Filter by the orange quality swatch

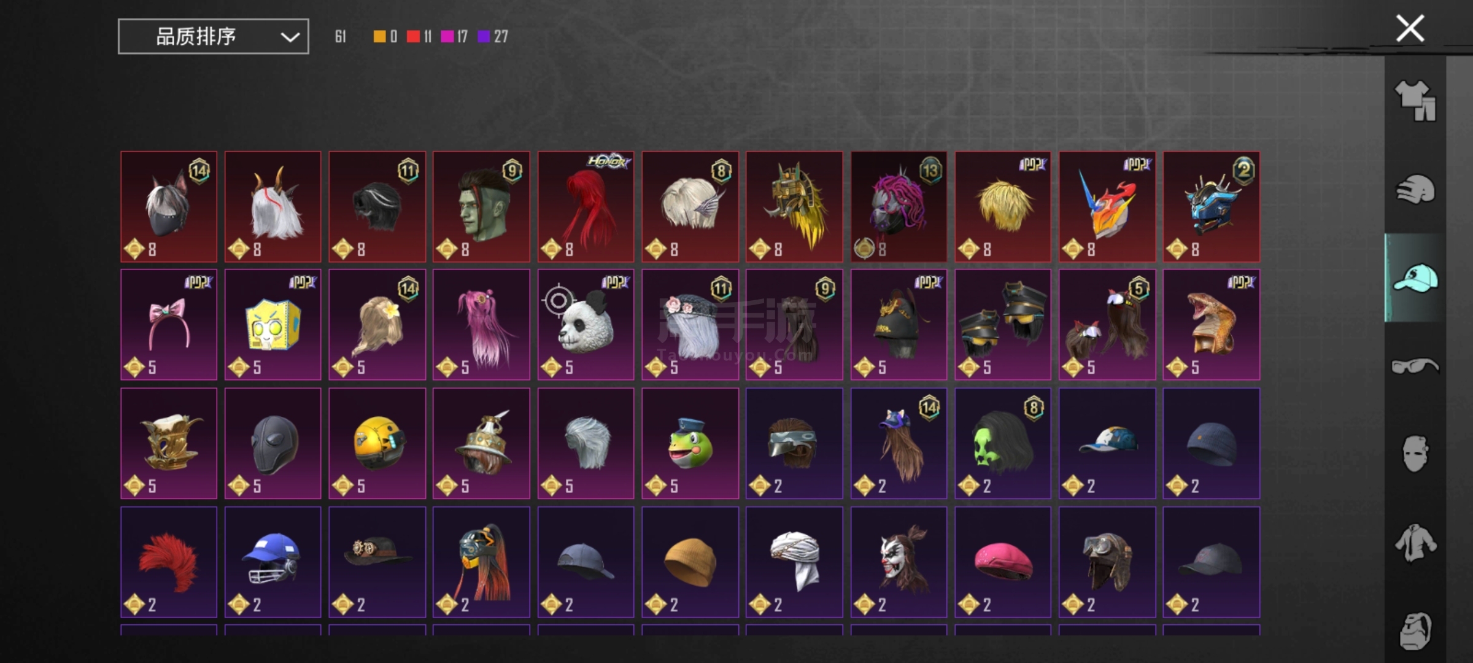coord(380,37)
